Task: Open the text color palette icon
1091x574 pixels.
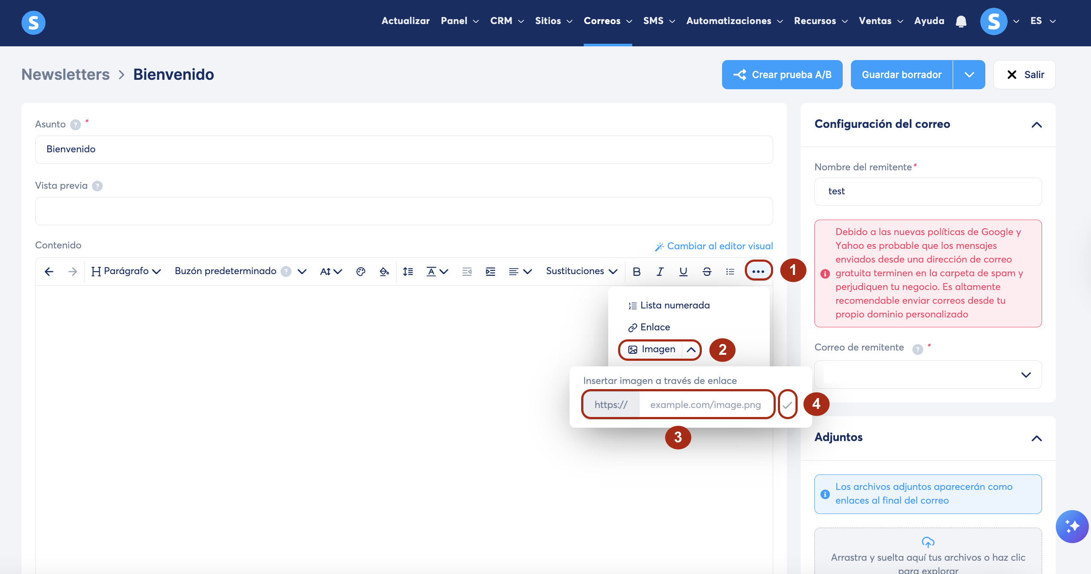Action: coord(361,272)
